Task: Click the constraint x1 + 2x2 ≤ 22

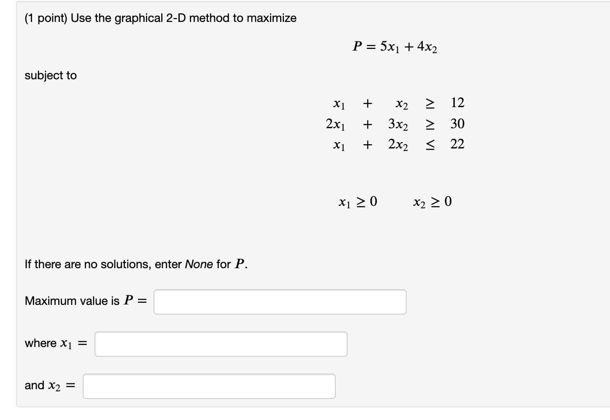Action: 394,144
